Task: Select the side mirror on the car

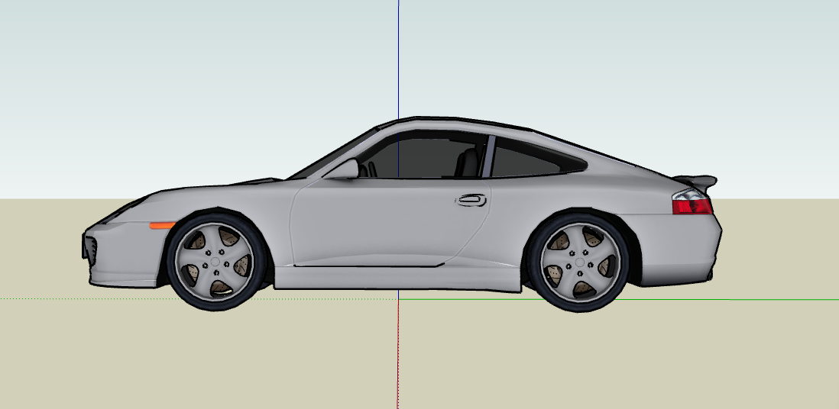Action: pos(342,169)
